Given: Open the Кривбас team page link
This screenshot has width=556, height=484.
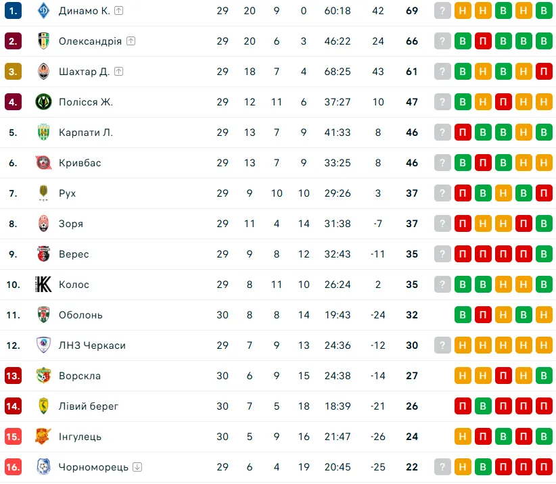Looking at the screenshot, I should pyautogui.click(x=80, y=163).
